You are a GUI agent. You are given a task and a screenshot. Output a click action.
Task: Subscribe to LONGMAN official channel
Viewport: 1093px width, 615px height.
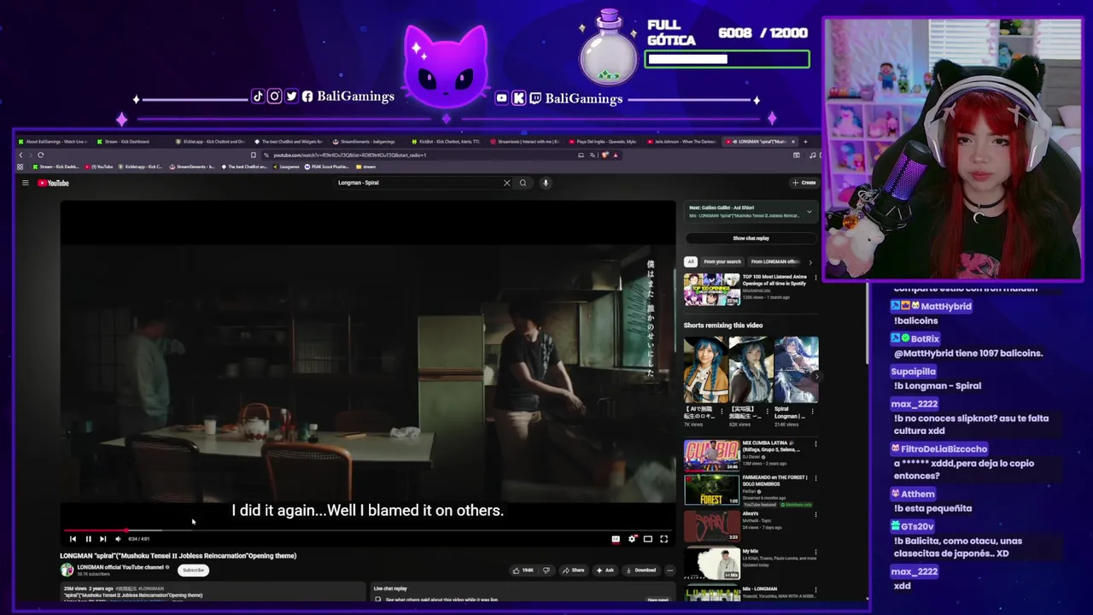(x=193, y=570)
